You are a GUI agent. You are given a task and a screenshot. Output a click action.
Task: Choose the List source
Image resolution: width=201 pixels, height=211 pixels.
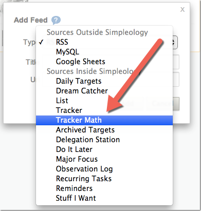coord(104,101)
